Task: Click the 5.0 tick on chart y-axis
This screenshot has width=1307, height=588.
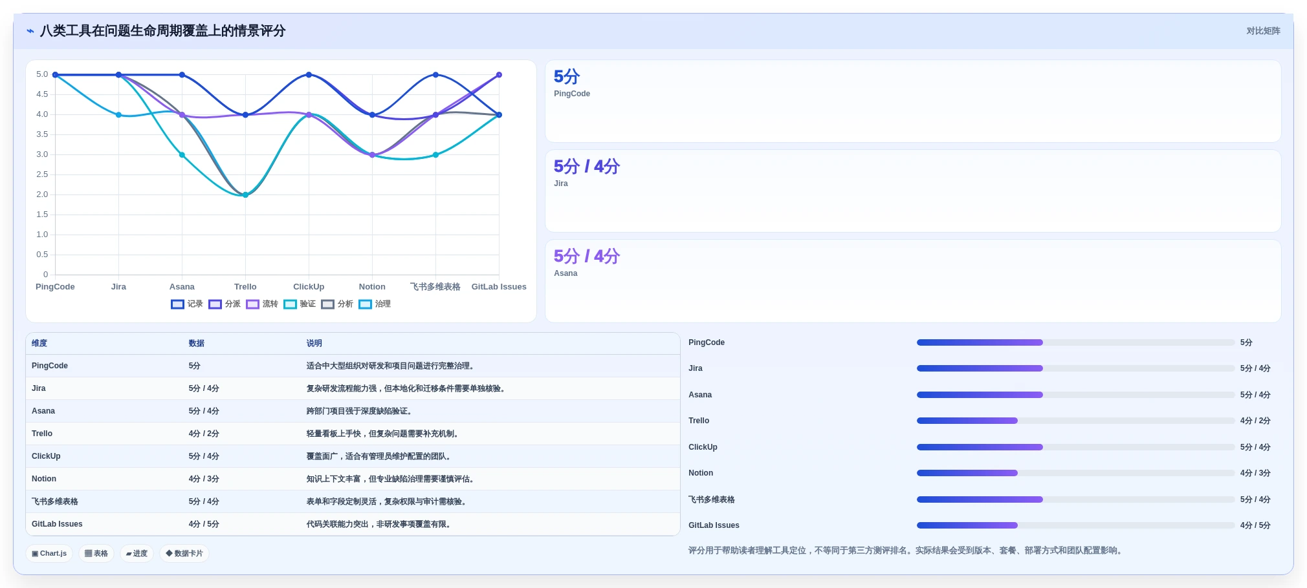Action: click(x=42, y=74)
